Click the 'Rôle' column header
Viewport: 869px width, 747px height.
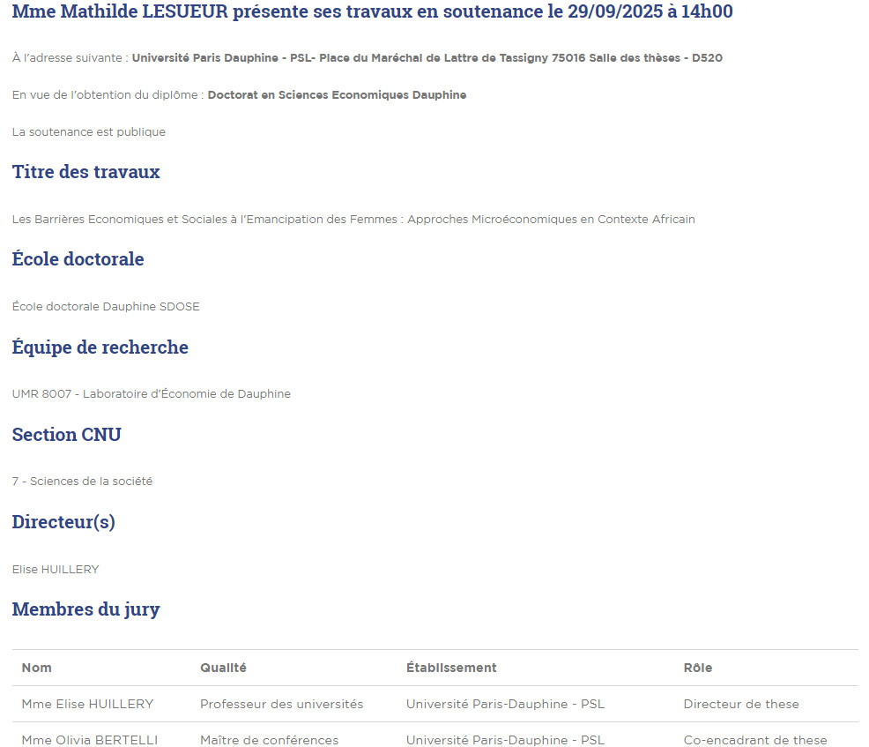698,668
